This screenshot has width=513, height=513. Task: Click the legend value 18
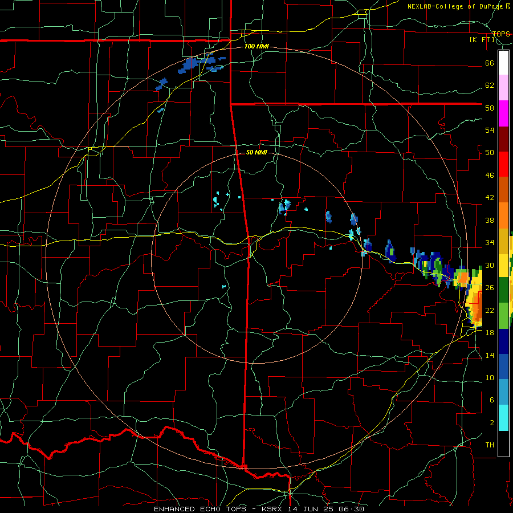click(490, 333)
